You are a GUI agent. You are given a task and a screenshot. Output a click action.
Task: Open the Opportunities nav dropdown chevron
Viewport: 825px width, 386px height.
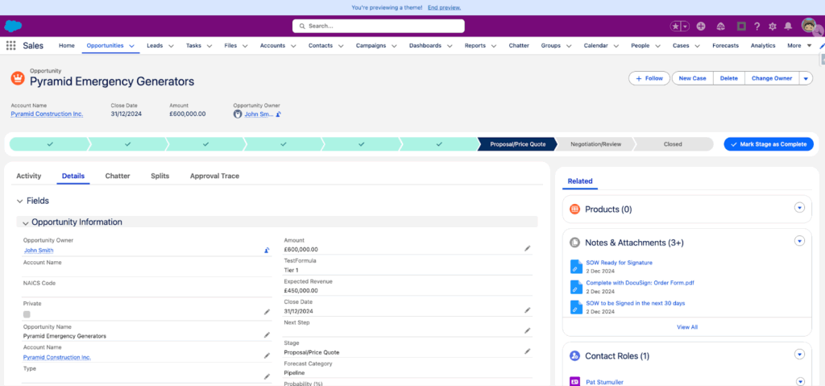coord(131,46)
